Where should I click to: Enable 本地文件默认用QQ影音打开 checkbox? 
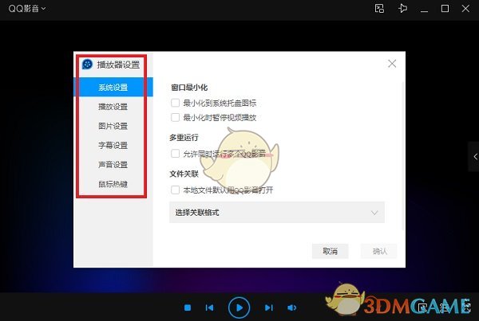point(175,190)
